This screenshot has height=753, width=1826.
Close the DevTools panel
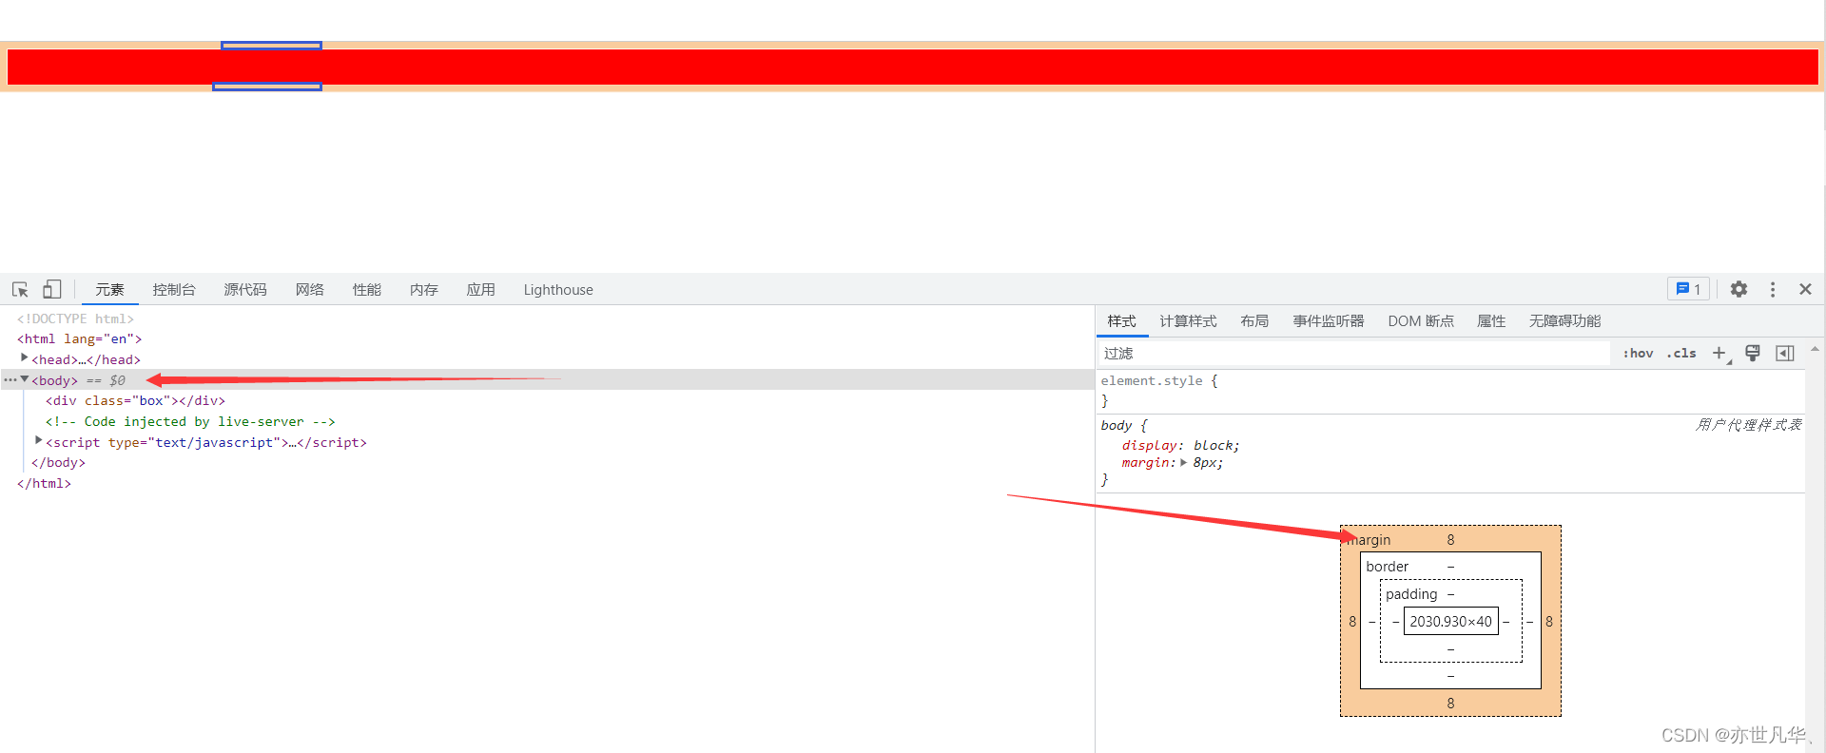1805,289
